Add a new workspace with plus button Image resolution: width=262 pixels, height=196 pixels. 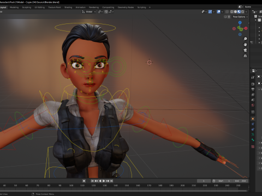150,8
